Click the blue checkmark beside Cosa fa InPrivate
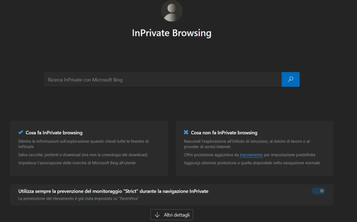The image size is (357, 222). point(21,132)
